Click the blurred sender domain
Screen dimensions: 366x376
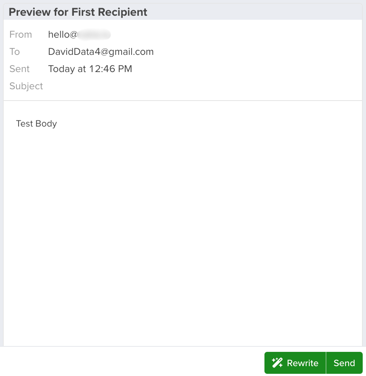point(94,34)
